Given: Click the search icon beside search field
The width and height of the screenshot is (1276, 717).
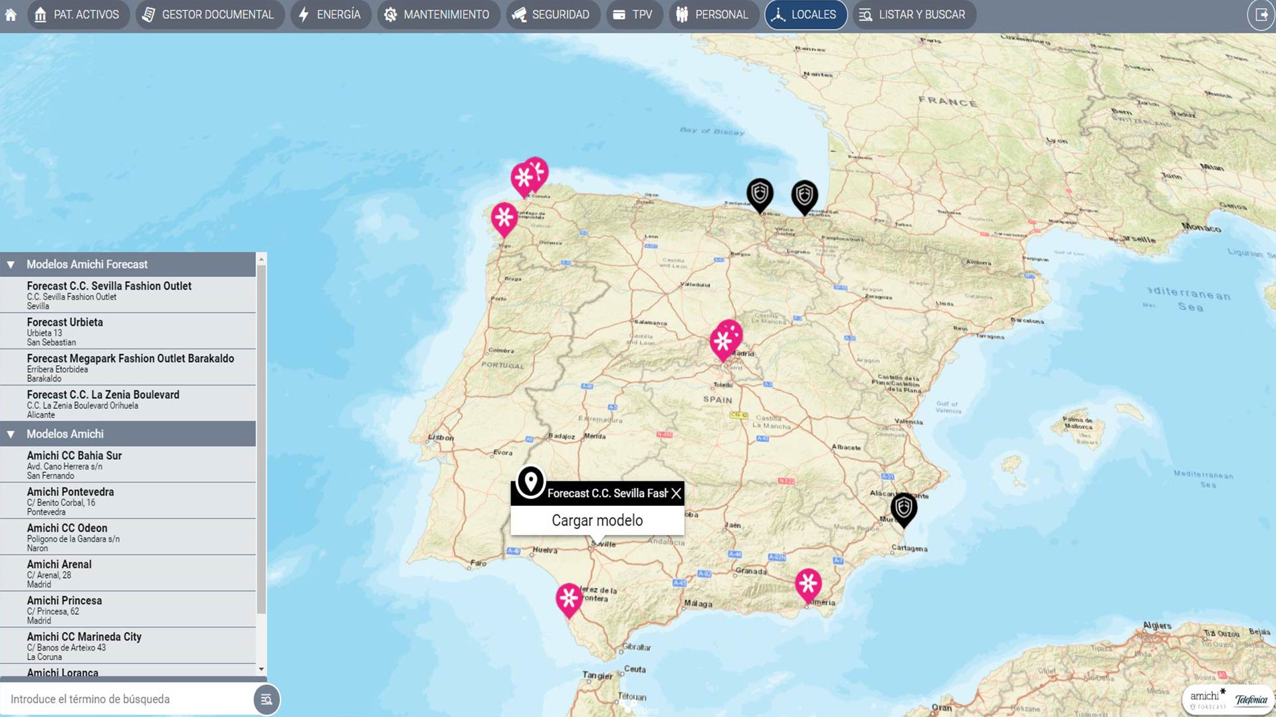Looking at the screenshot, I should pyautogui.click(x=266, y=699).
